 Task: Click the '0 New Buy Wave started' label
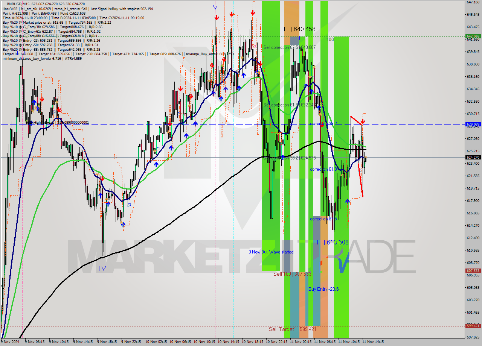(x=271, y=252)
